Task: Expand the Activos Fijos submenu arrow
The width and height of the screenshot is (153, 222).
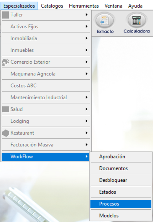Action: pyautogui.click(x=86, y=26)
